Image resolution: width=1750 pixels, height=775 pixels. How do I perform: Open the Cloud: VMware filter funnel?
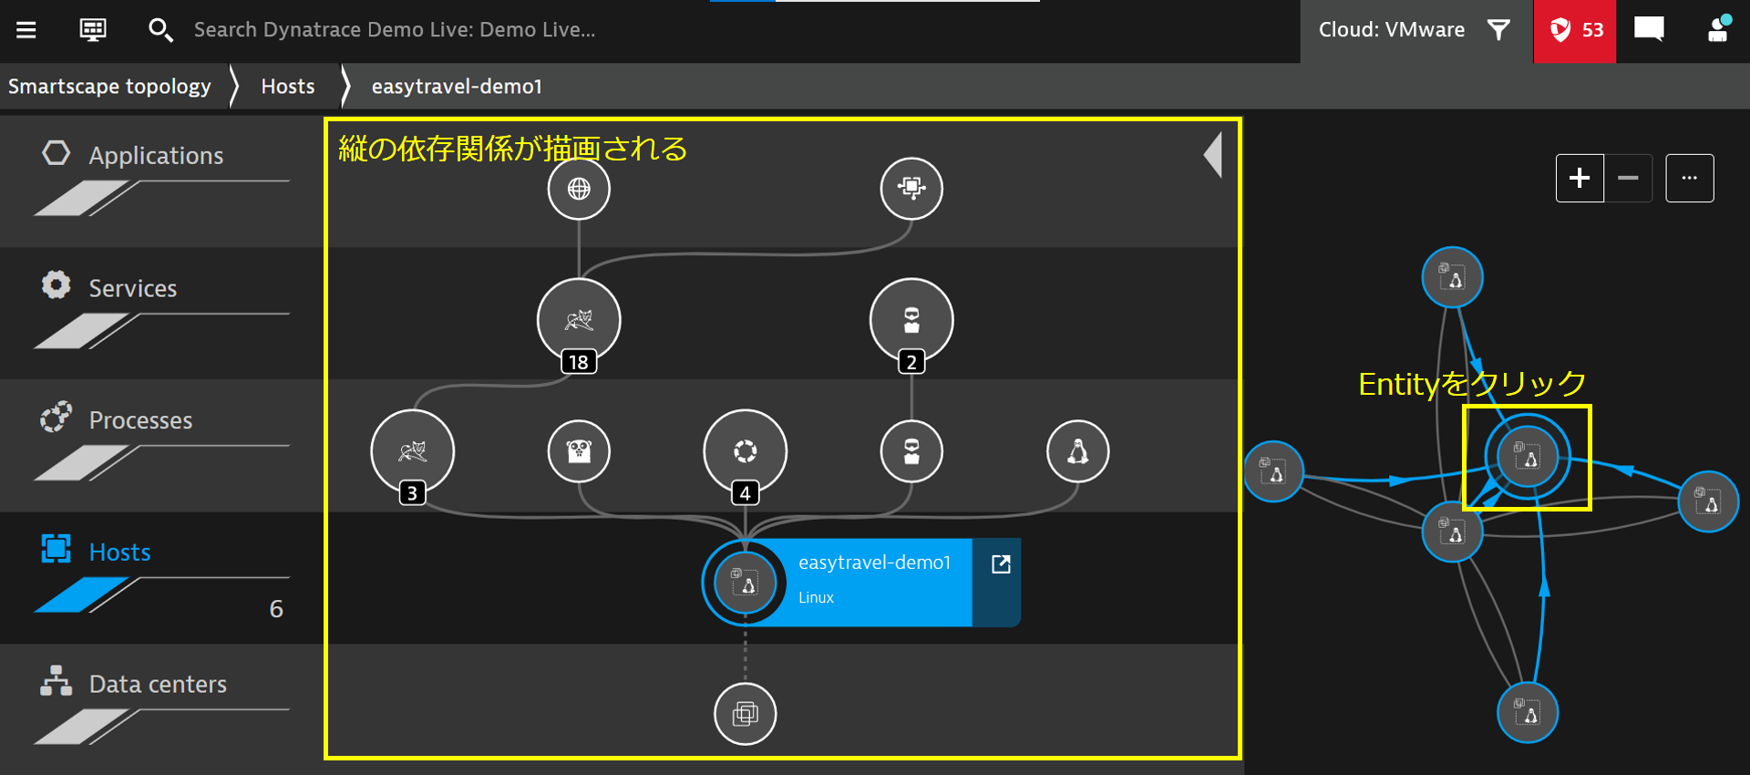pyautogui.click(x=1498, y=30)
